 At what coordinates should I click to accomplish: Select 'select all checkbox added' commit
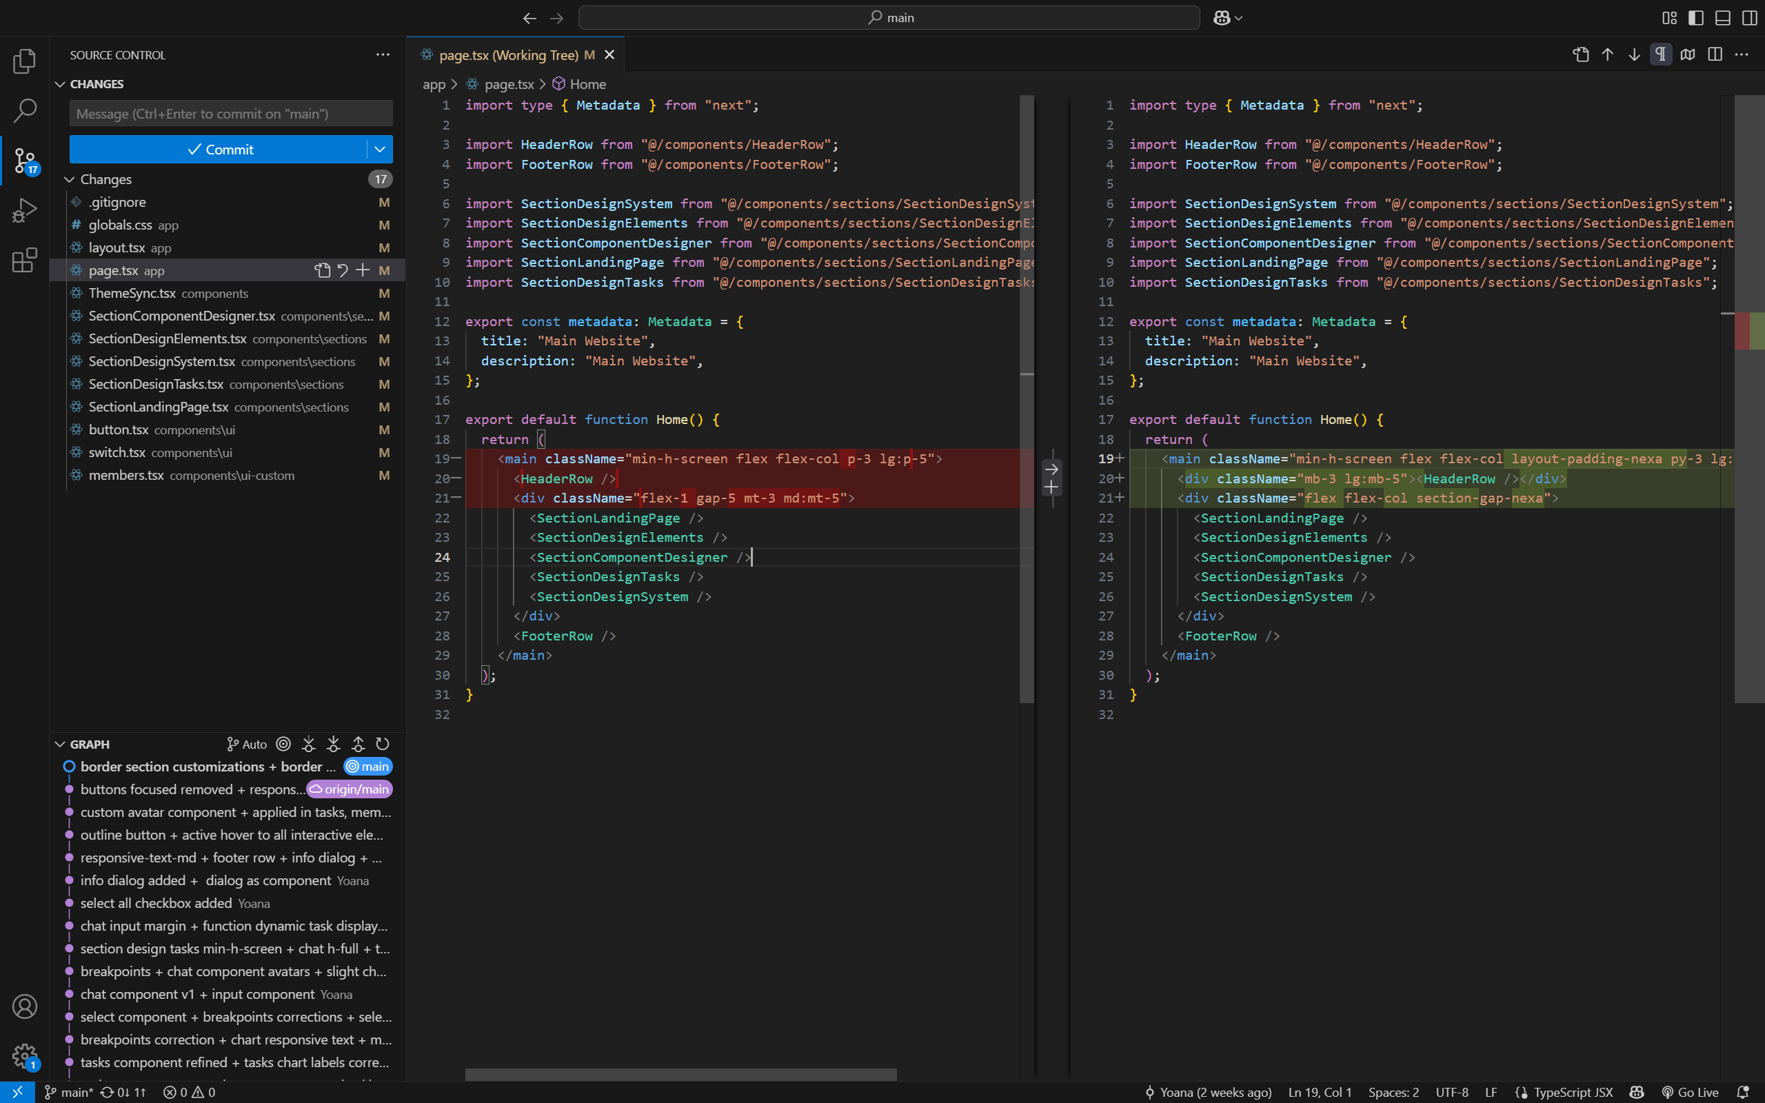pos(227,903)
